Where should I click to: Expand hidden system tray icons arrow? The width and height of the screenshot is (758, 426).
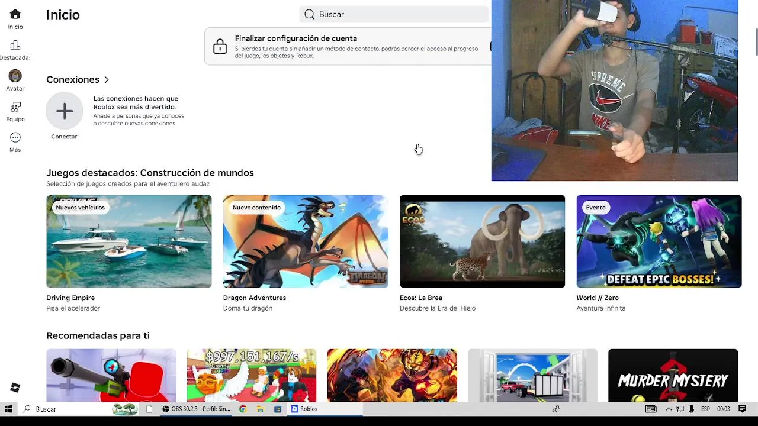pos(669,409)
